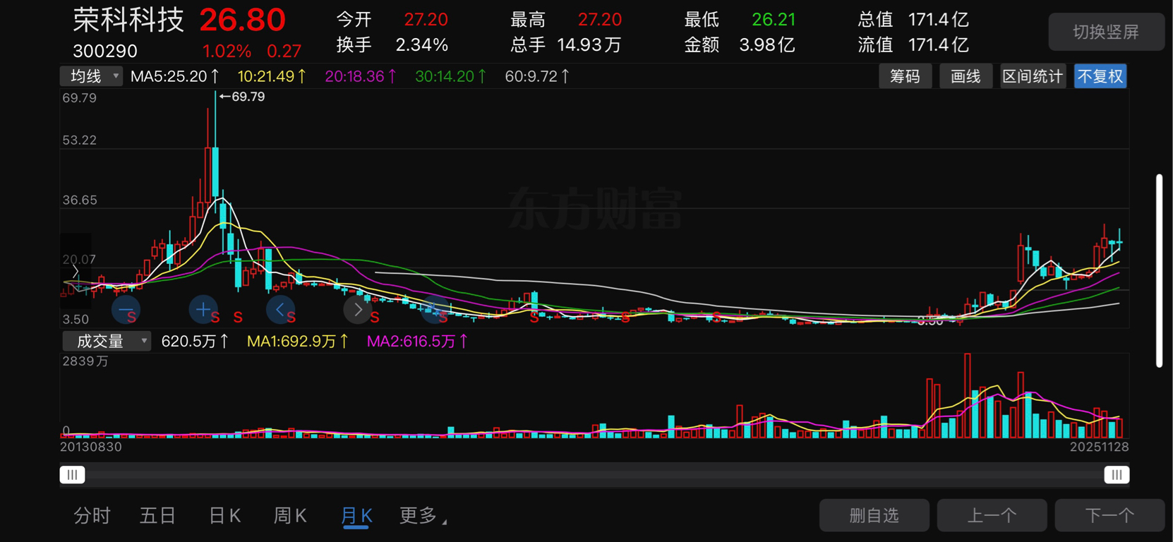Image resolution: width=1173 pixels, height=542 pixels.
Task: Zoom out chart with minus icon
Action: tap(126, 309)
